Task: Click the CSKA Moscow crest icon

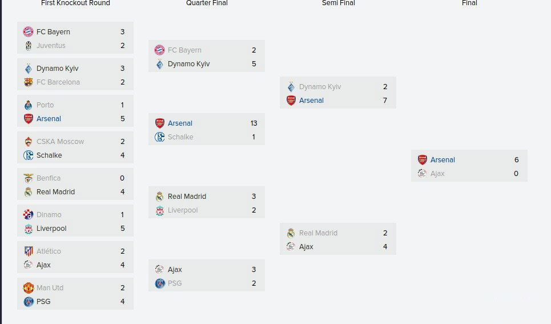Action: [x=29, y=141]
